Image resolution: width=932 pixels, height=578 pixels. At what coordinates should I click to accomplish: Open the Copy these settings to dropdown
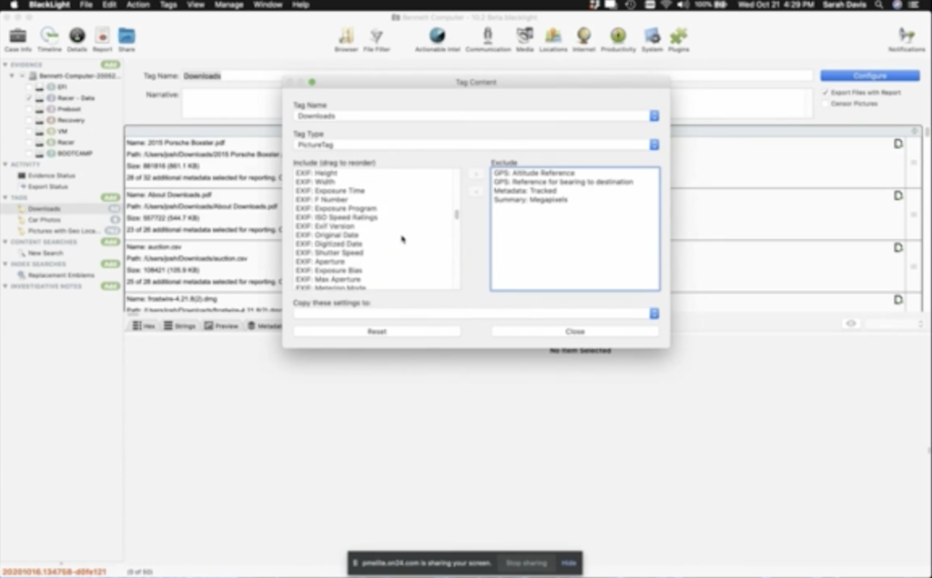click(653, 314)
